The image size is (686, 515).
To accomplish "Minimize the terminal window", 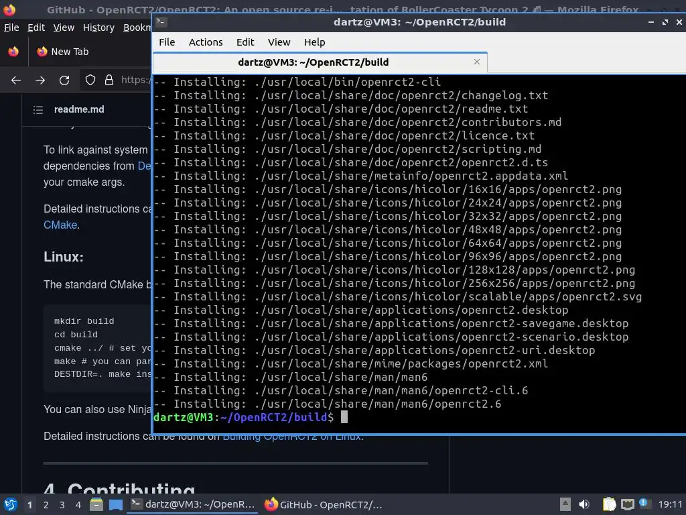I will pyautogui.click(x=651, y=22).
